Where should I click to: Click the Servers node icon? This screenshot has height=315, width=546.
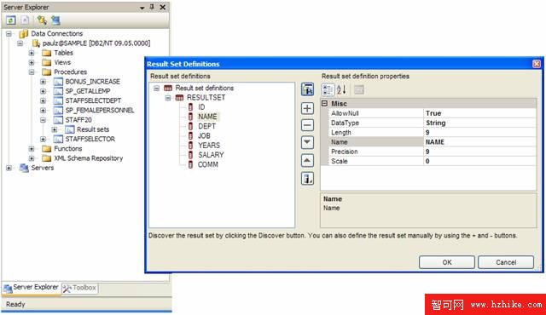pos(24,168)
